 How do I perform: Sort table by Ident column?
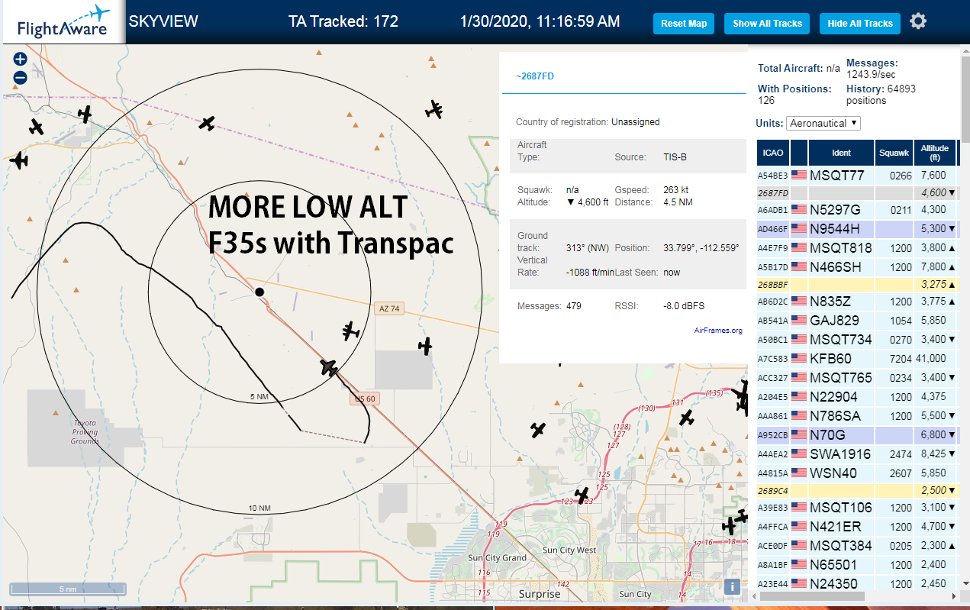pos(841,153)
